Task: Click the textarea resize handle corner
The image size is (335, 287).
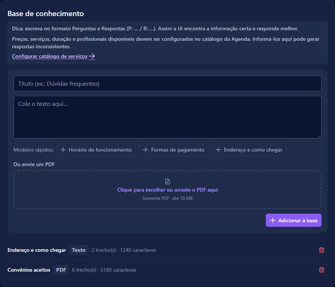Action: coord(319,136)
